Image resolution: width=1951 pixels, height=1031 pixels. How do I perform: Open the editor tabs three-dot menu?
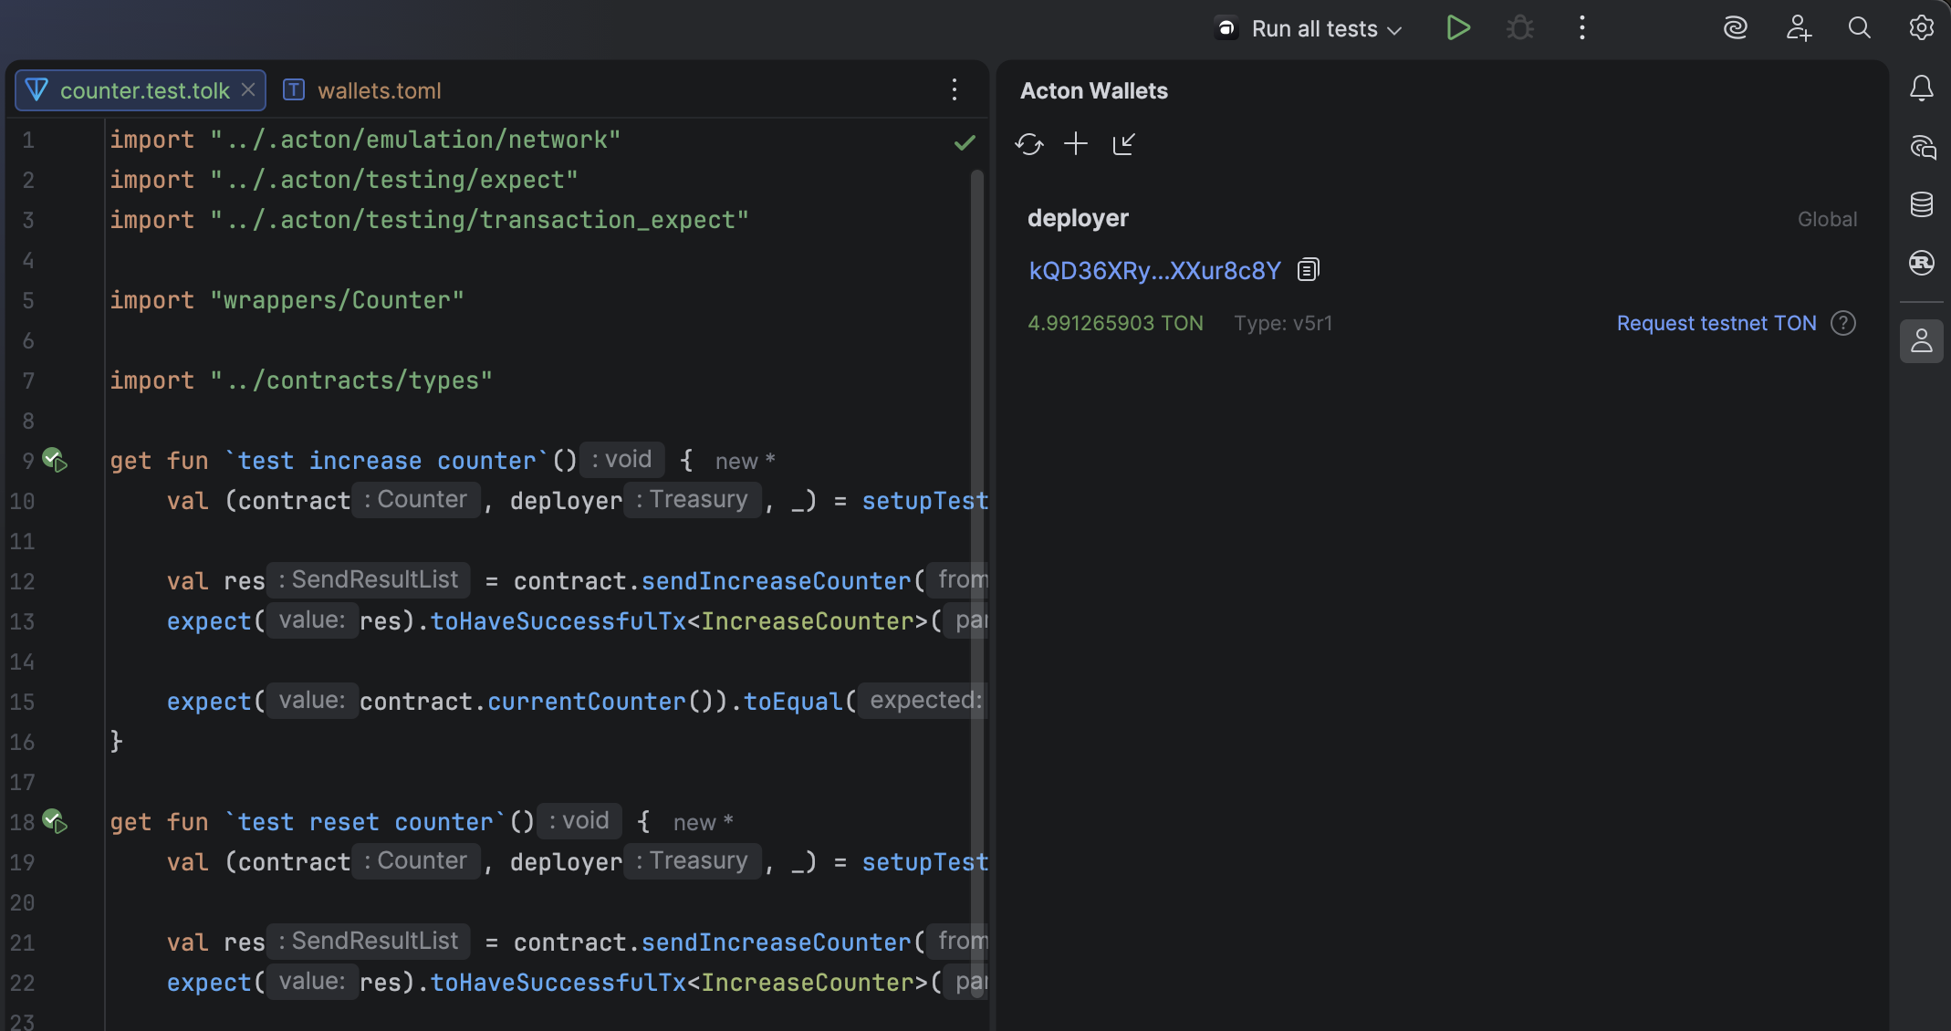pos(955,89)
